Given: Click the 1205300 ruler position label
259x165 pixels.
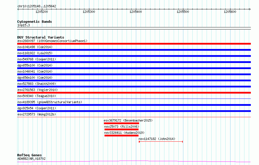Looking at the screenshot, I should click(x=89, y=12).
